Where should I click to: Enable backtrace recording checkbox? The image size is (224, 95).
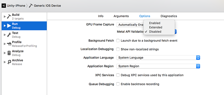click(118, 84)
